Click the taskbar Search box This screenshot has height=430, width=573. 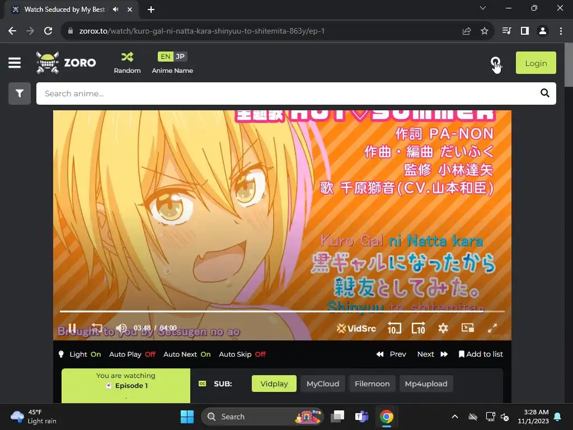click(262, 417)
